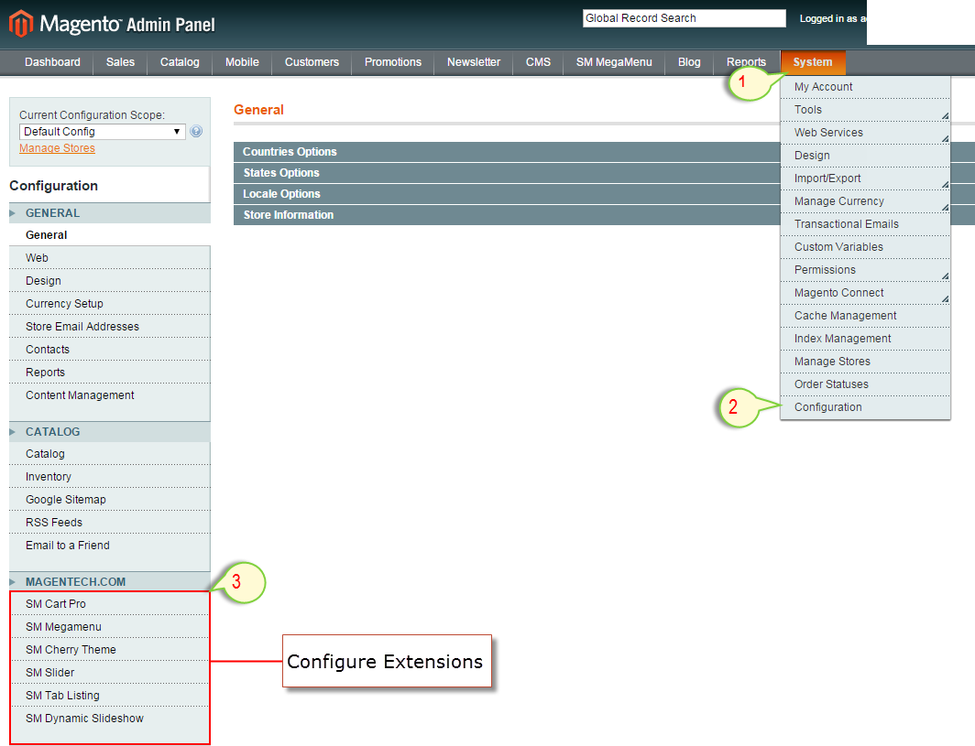Screen dimensions: 975x746
Task: Open the SM Dynamic Slideshow settings
Action: (x=109, y=719)
